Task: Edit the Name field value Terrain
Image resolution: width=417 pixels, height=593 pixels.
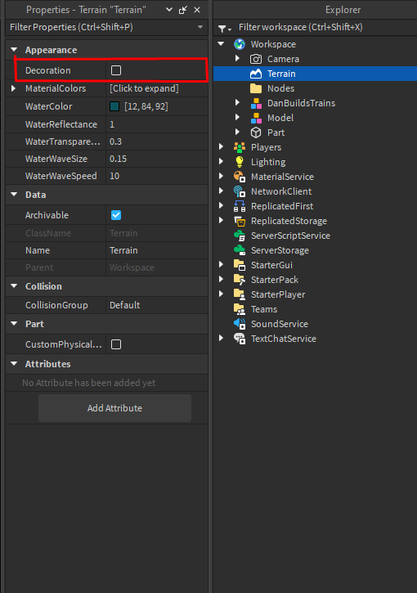Action: tap(157, 250)
